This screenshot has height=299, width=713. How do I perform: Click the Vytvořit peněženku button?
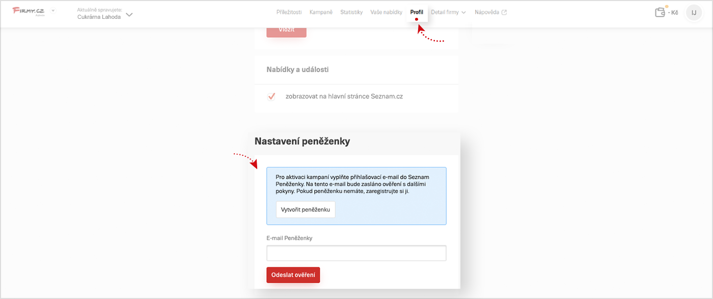[306, 209]
